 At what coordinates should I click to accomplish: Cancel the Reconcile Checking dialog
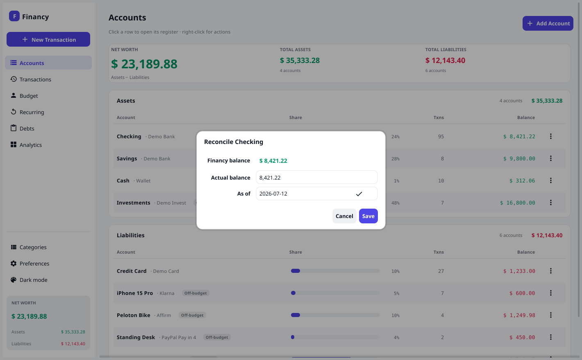click(x=344, y=216)
